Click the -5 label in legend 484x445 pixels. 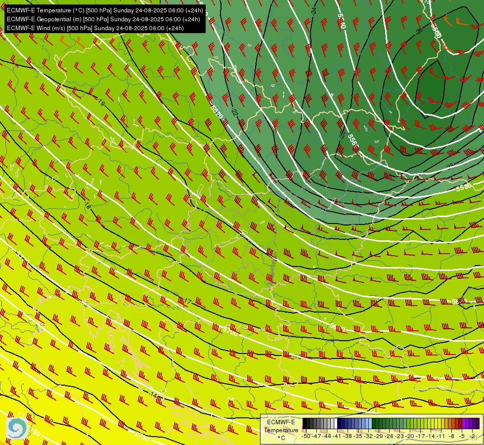(x=462, y=436)
